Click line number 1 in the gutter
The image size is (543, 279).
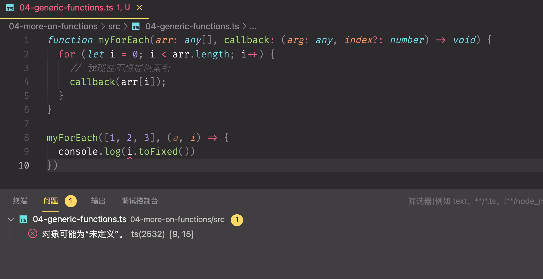[x=27, y=40]
